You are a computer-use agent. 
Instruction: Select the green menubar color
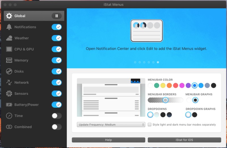(x=157, y=85)
